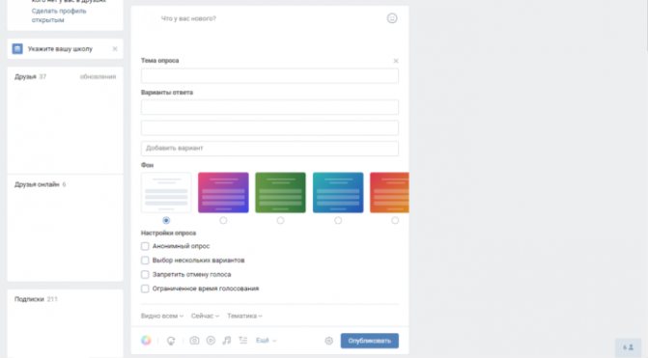Attach a video with the play icon
The height and width of the screenshot is (358, 648).
point(211,341)
